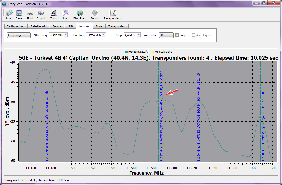Click the 11624 MHz transponder marker line
282x185 pixels.
(x=196, y=111)
